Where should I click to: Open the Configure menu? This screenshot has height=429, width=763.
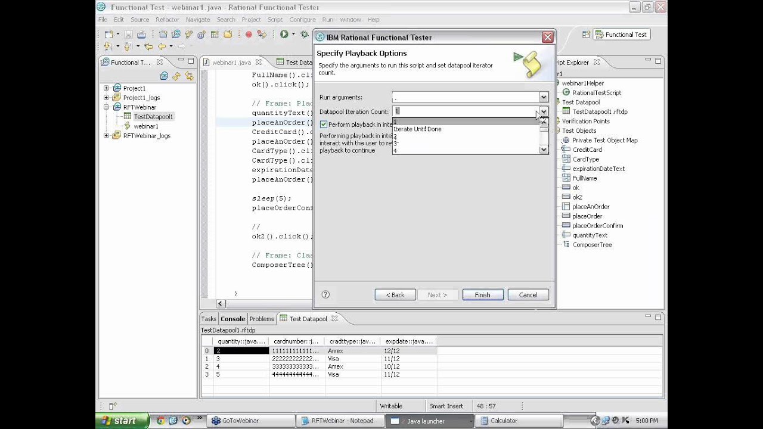(x=302, y=20)
